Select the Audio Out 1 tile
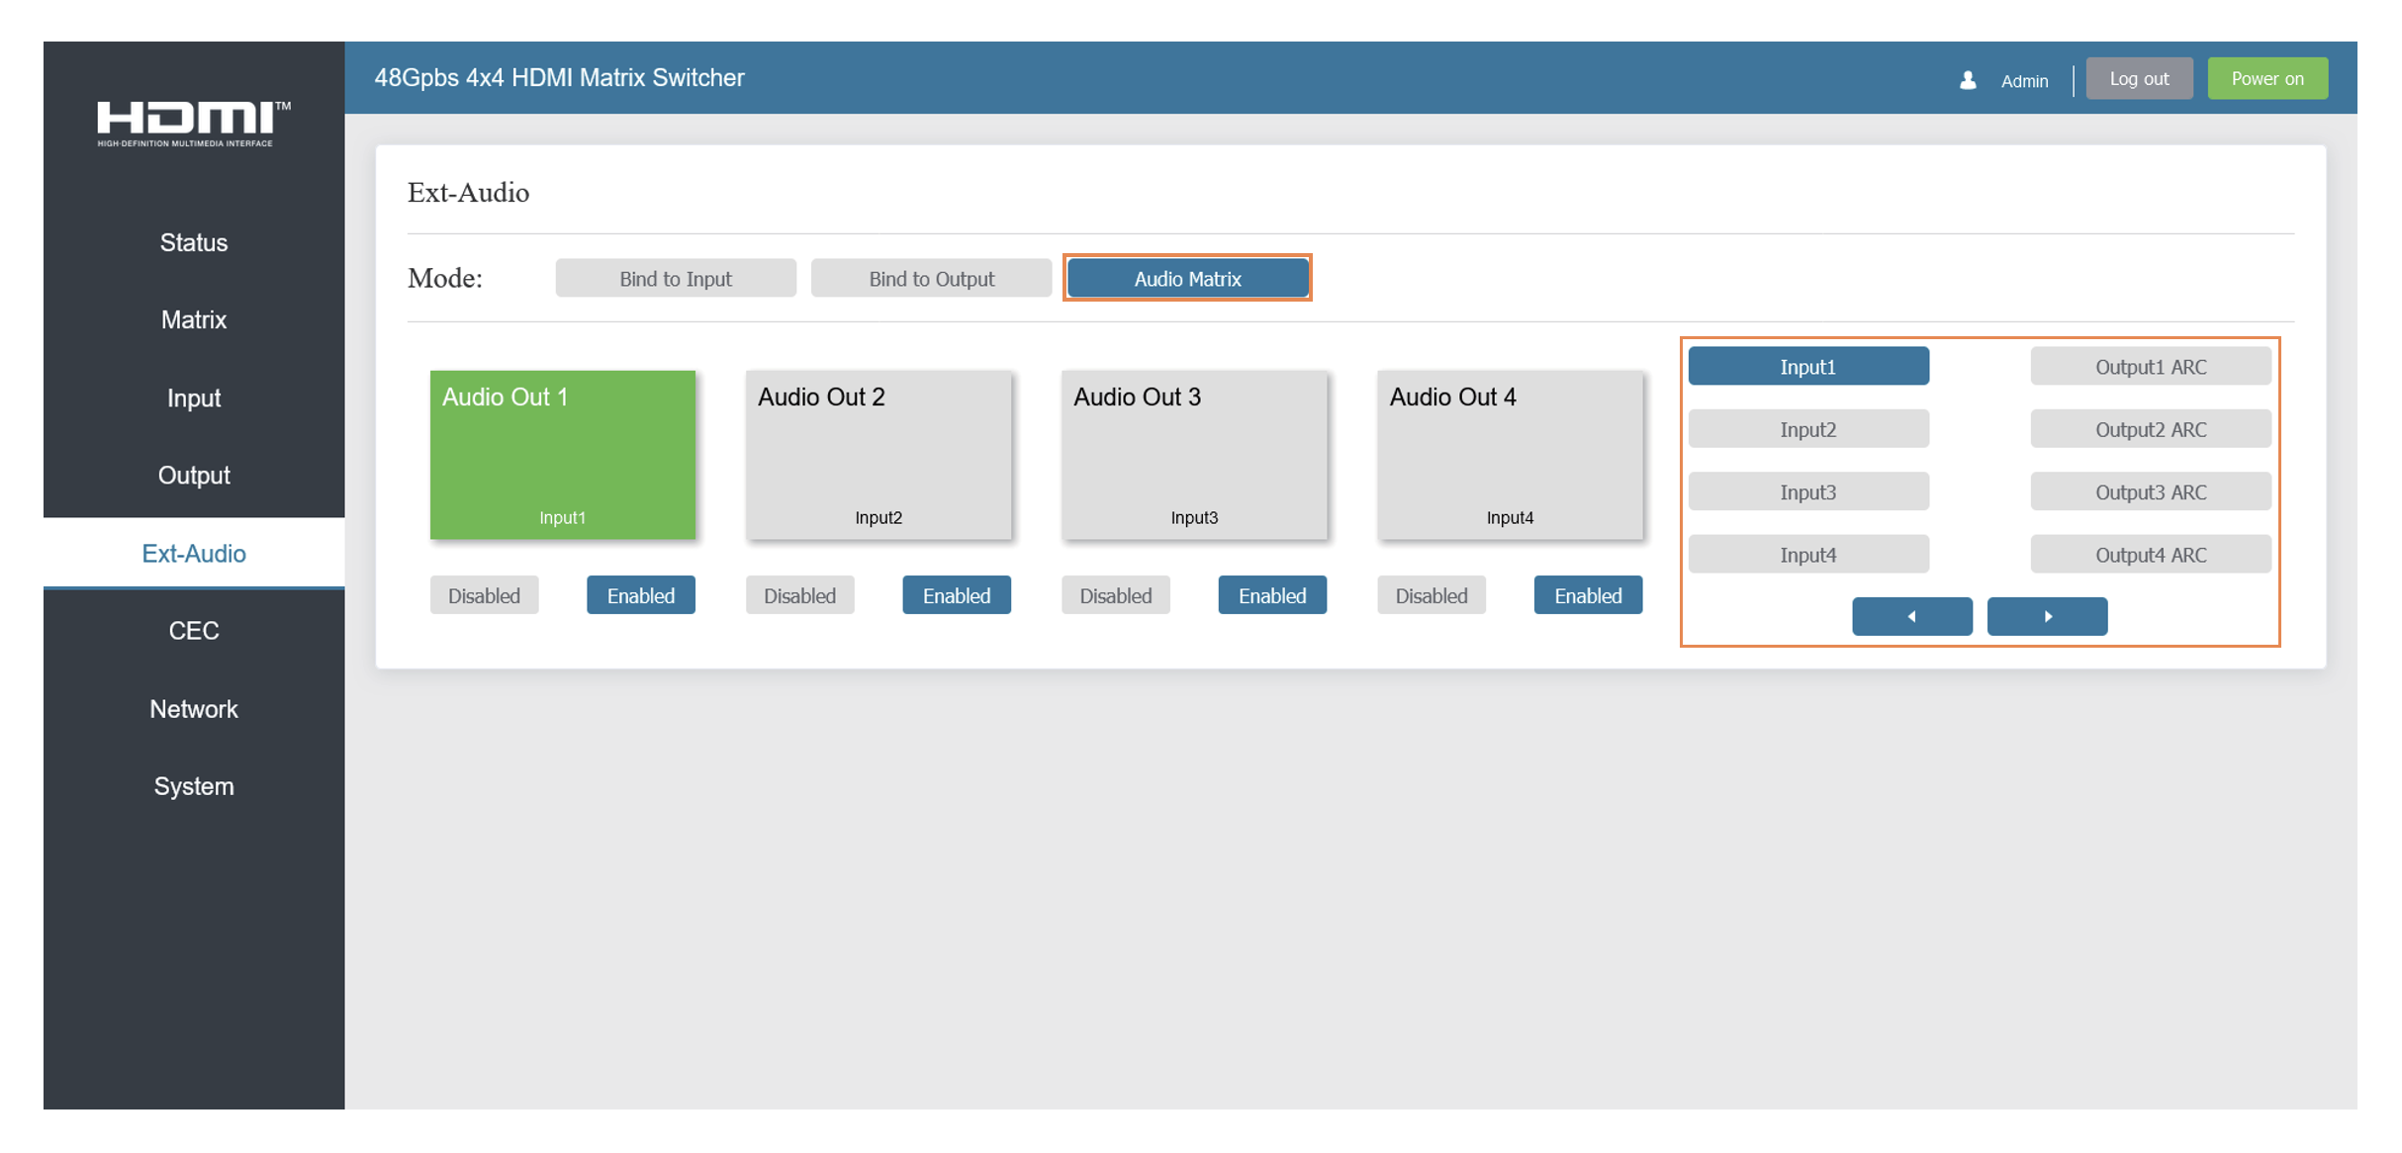 point(563,455)
